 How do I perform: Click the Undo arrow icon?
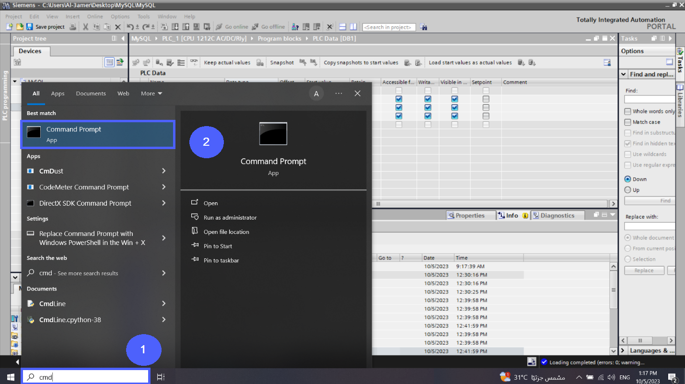(130, 27)
